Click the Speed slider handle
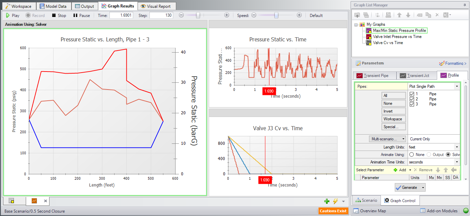The height and width of the screenshot is (216, 470). tap(277, 15)
